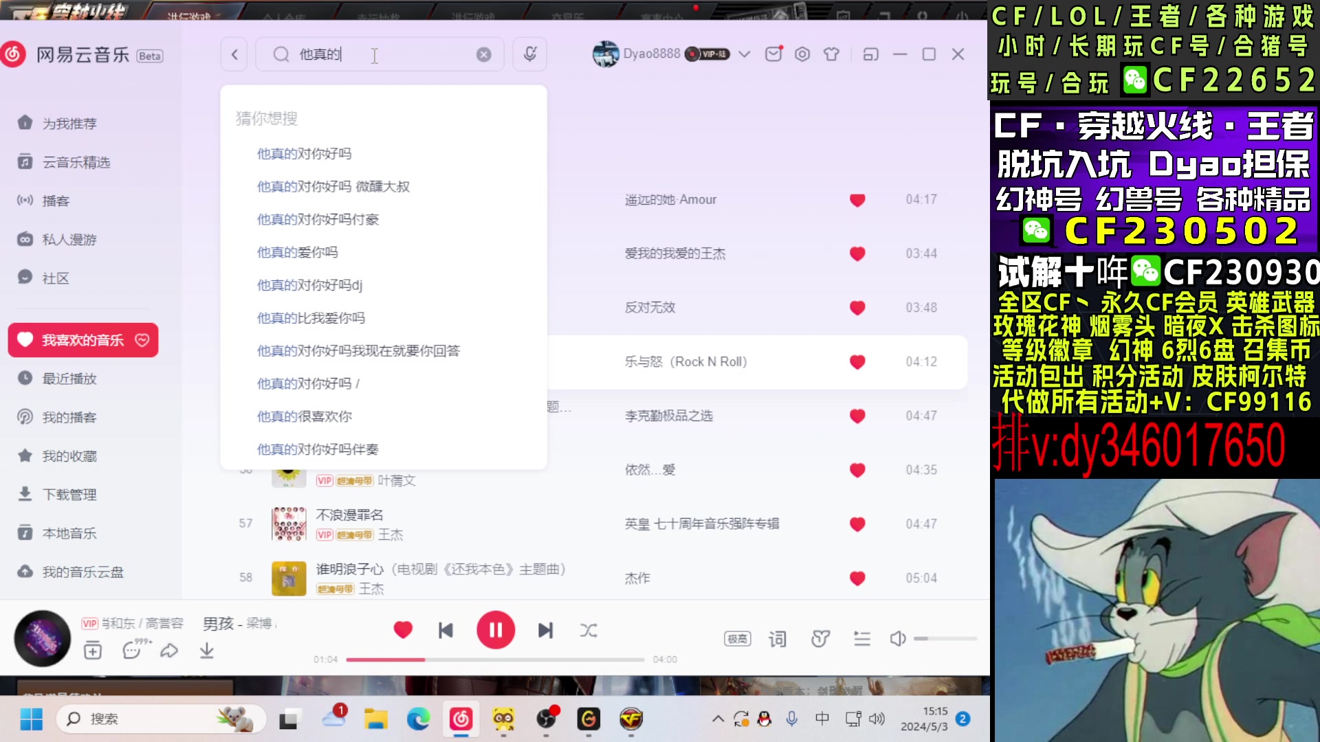Open voice/song recognition microphone icon

click(x=530, y=54)
